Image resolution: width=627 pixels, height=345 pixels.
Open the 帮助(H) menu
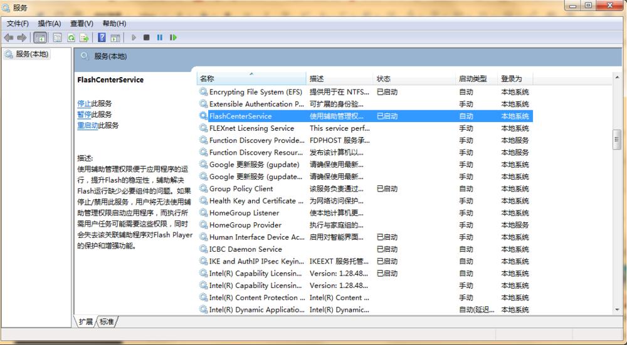pyautogui.click(x=114, y=24)
